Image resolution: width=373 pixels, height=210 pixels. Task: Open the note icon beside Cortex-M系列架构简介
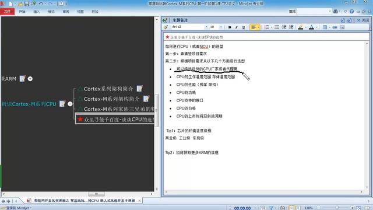[x=146, y=99]
